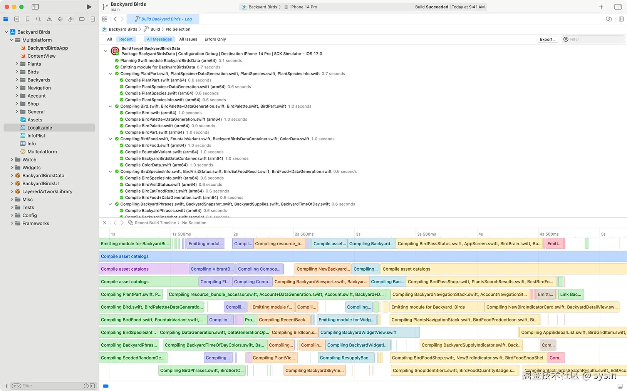The image size is (627, 391).
Task: Open the Find navigator magnifying glass
Action: (38, 19)
